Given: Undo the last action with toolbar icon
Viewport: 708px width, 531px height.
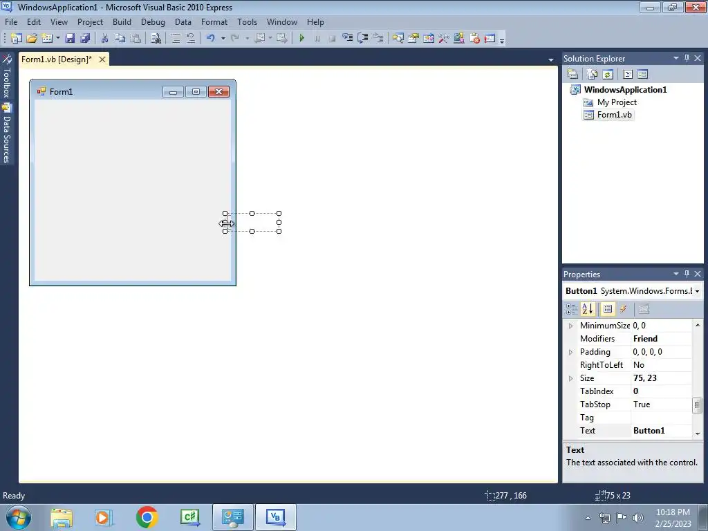Looking at the screenshot, I should point(210,39).
